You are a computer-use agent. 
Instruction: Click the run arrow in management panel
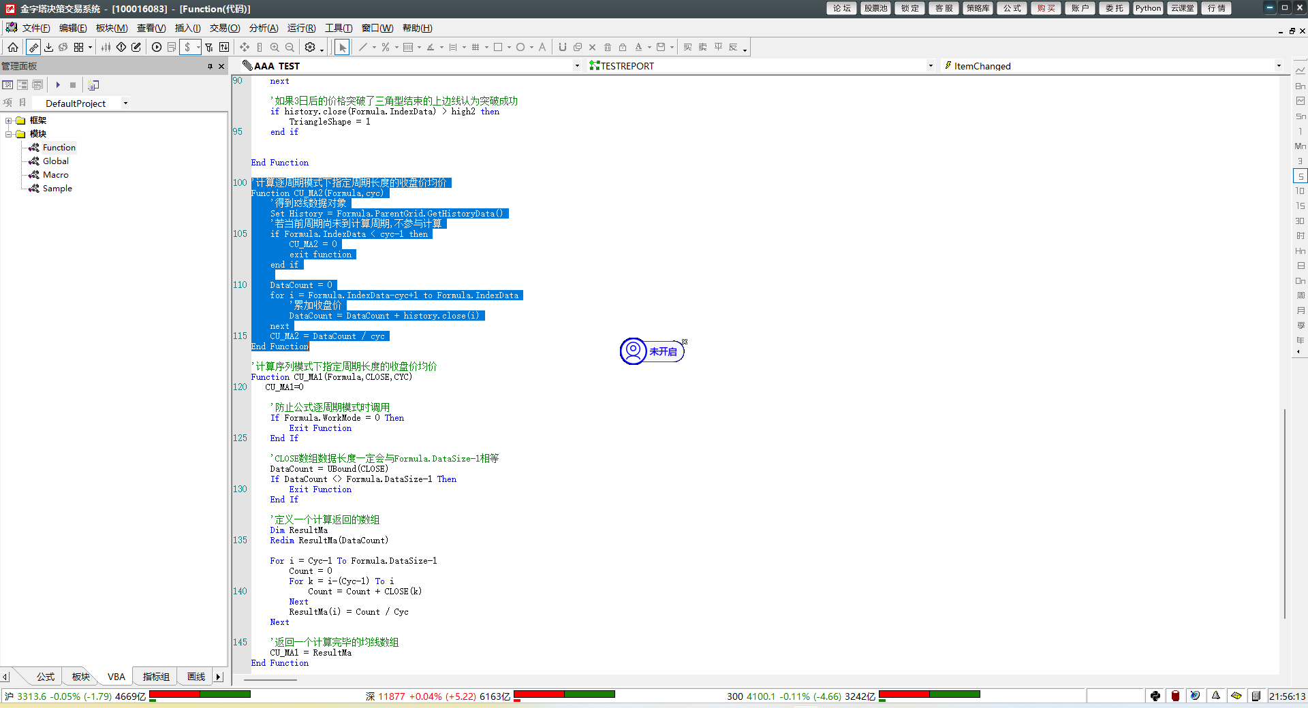(x=58, y=85)
